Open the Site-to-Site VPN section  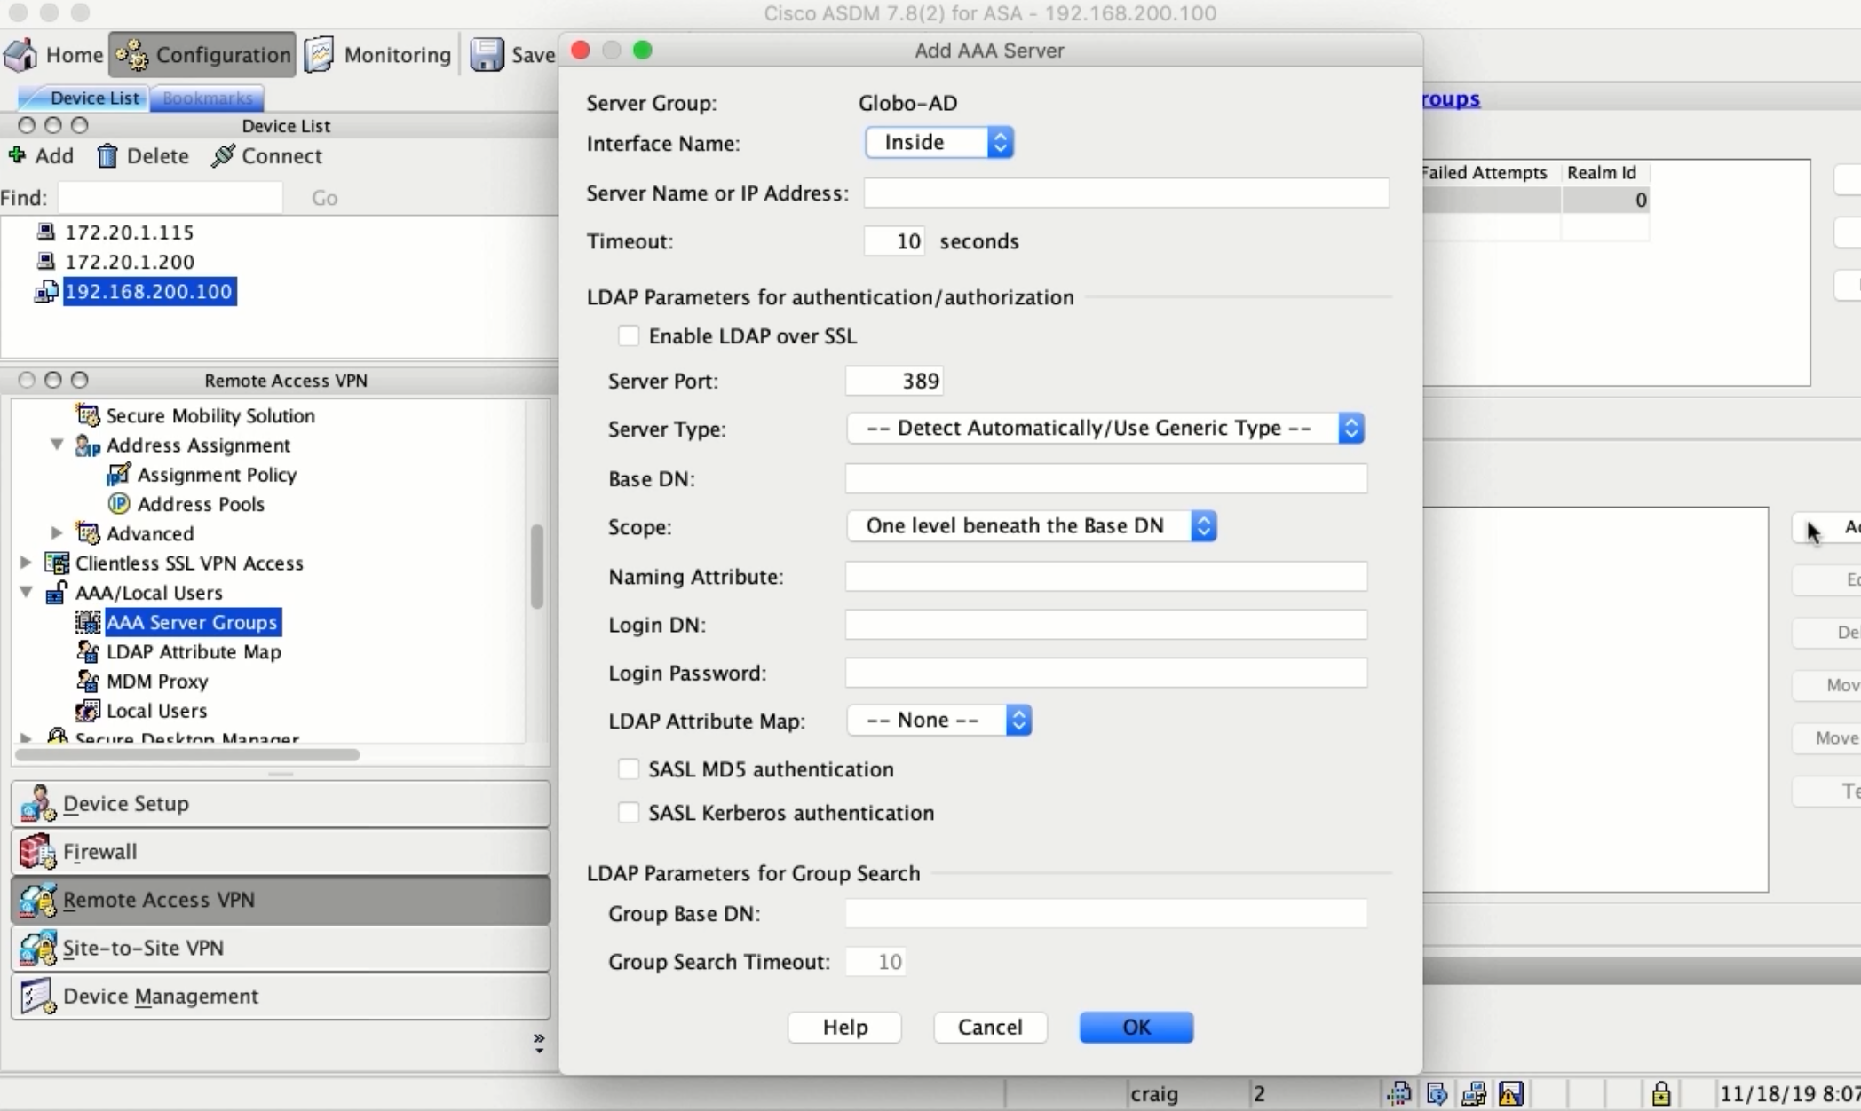[x=281, y=948]
